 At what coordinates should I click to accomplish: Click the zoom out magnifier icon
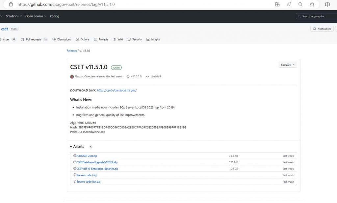[x=300, y=4]
